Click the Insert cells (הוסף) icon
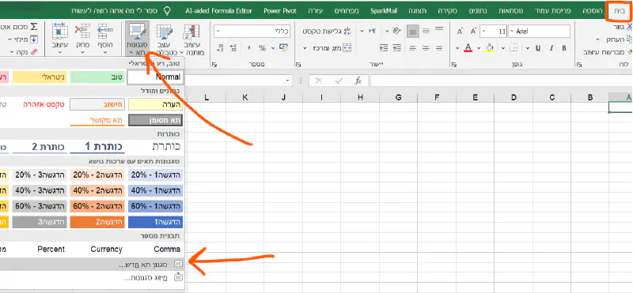Image resolution: width=633 pixels, height=293 pixels. tap(105, 31)
